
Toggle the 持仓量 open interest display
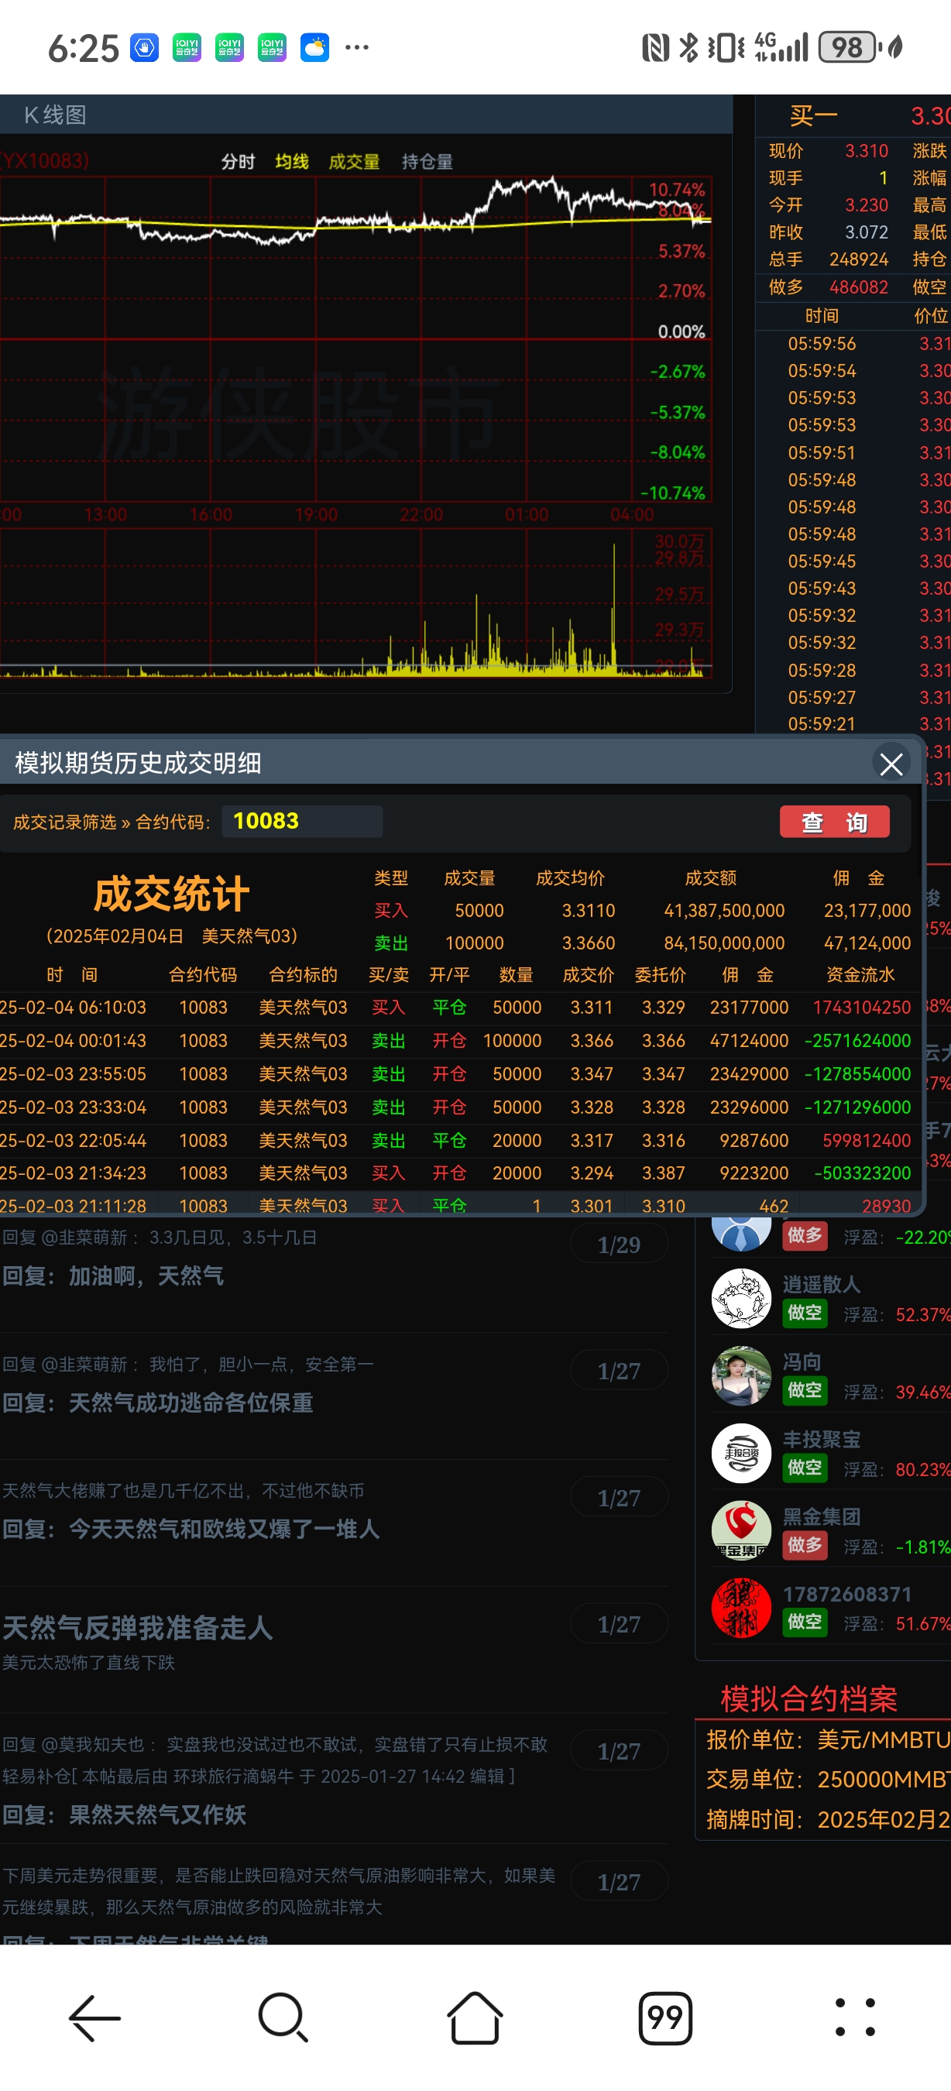tap(427, 162)
